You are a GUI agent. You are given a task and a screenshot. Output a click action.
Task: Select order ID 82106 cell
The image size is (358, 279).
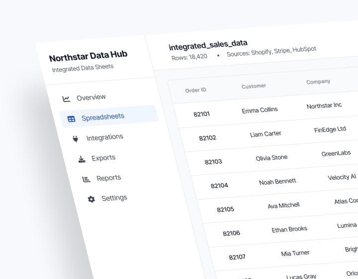tap(231, 233)
